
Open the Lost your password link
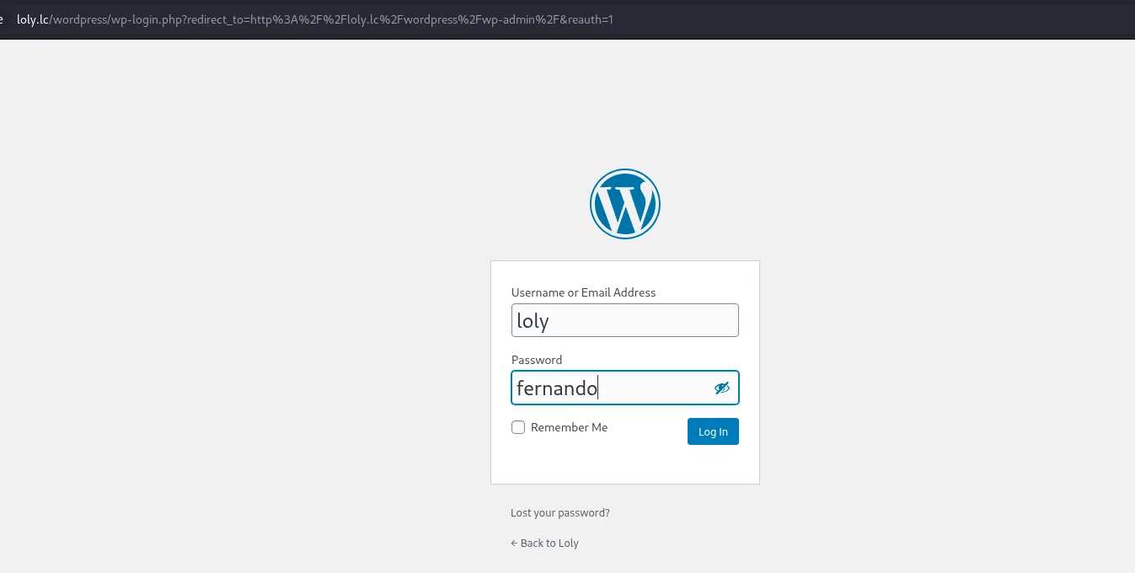(x=560, y=512)
